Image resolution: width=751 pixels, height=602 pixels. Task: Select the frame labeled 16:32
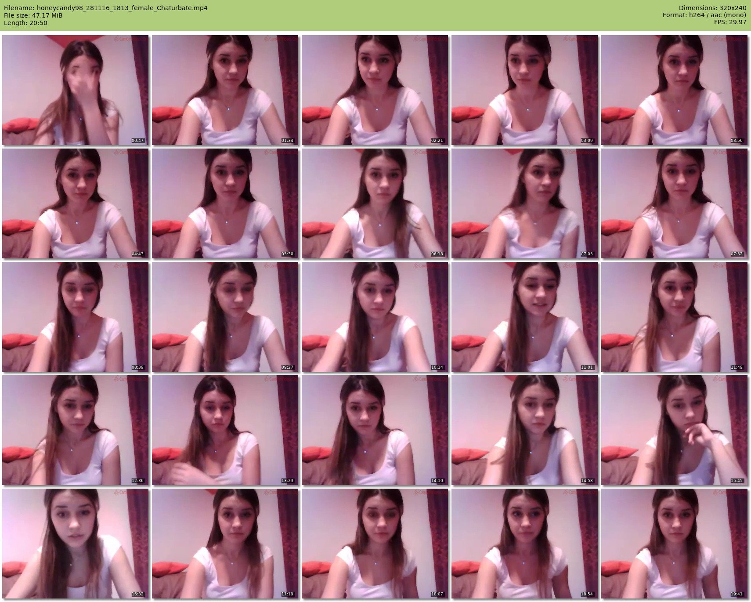click(x=75, y=544)
